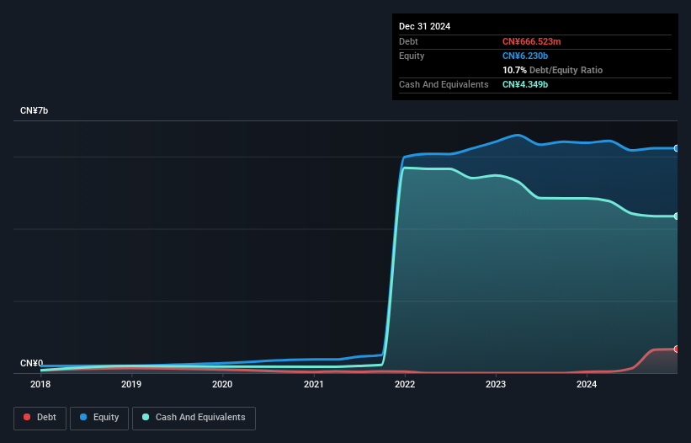691x443 pixels.
Task: Click the 2020 x-axis label
Action: coord(222,384)
